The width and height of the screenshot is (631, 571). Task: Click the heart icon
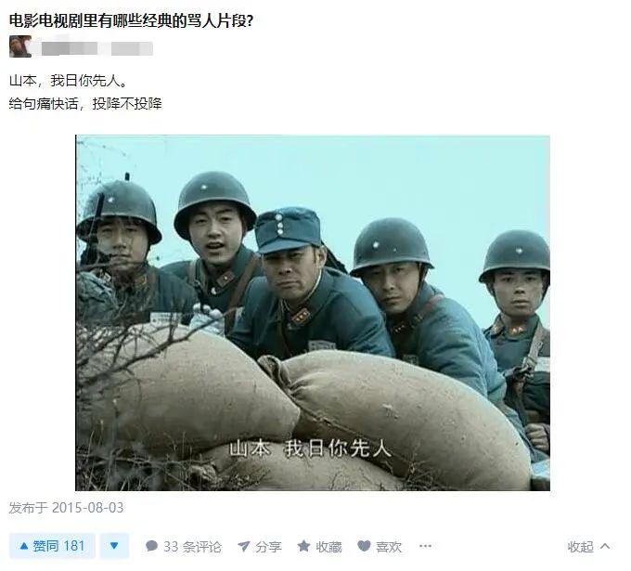coord(364,546)
